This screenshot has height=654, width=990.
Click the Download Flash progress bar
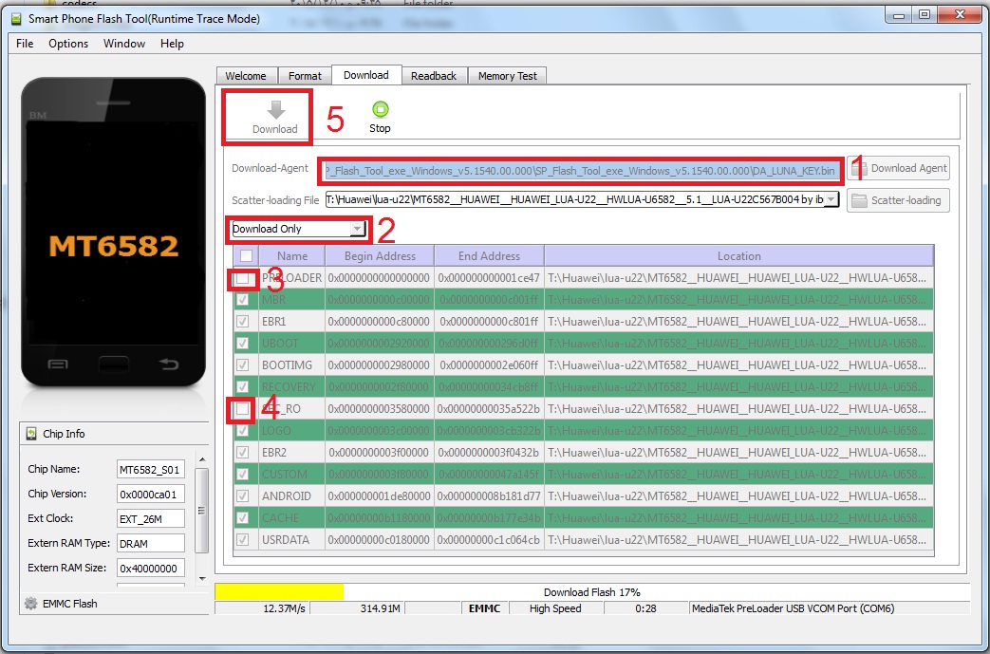click(x=592, y=592)
